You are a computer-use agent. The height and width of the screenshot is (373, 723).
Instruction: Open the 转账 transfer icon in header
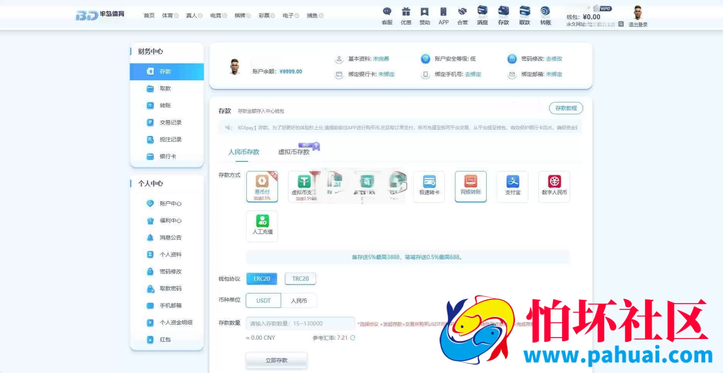pyautogui.click(x=545, y=15)
